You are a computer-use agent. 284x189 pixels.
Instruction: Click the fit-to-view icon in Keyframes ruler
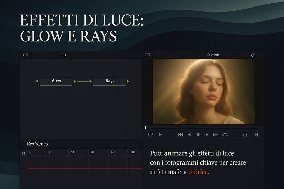click(x=24, y=153)
